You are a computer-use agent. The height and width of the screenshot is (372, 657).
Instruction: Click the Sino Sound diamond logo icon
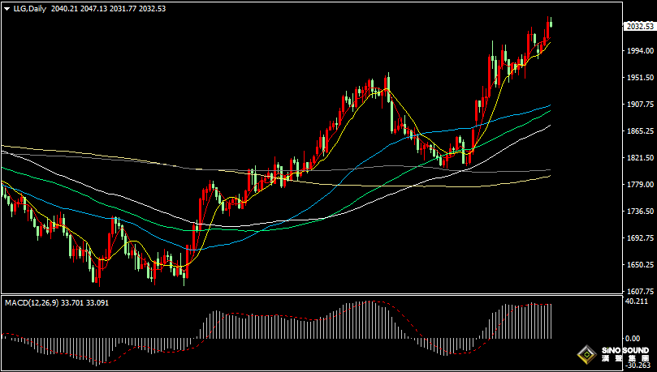[585, 355]
